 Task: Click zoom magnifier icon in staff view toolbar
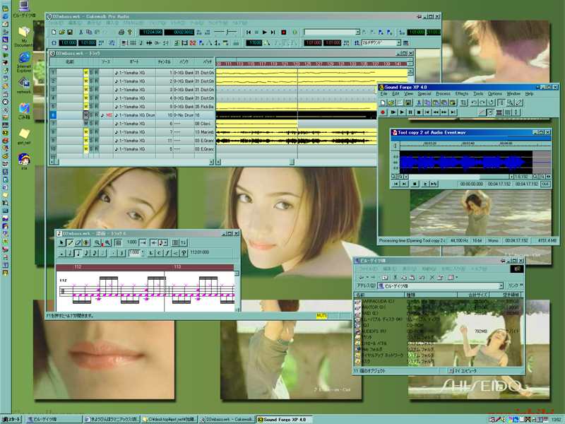click(x=97, y=243)
